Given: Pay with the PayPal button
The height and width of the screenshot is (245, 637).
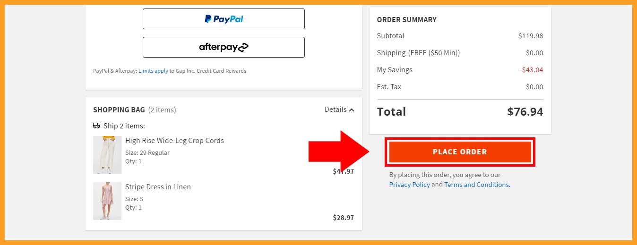Looking at the screenshot, I should (x=224, y=19).
